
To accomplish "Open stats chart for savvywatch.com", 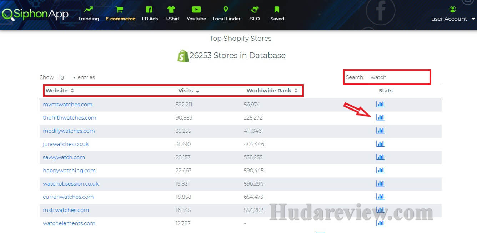I will 380,157.
